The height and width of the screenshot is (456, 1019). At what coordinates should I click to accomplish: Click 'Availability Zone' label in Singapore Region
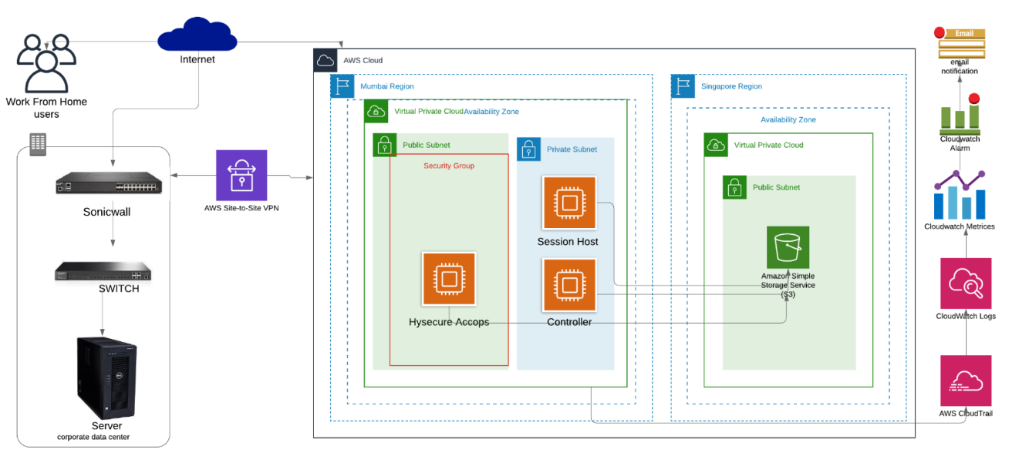(788, 119)
